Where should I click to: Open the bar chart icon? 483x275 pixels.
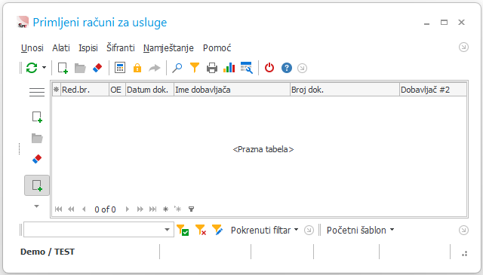pos(229,68)
